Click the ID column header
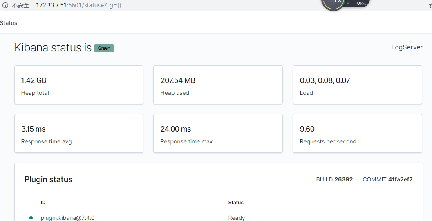The width and height of the screenshot is (432, 221). 43,203
